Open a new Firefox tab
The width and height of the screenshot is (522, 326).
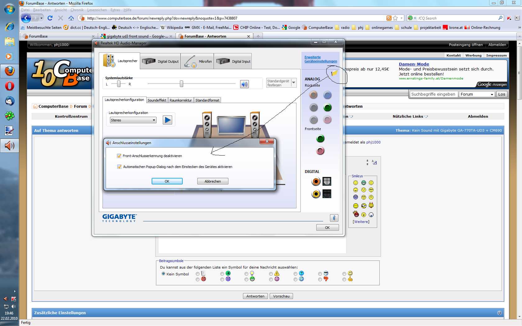tap(258, 36)
